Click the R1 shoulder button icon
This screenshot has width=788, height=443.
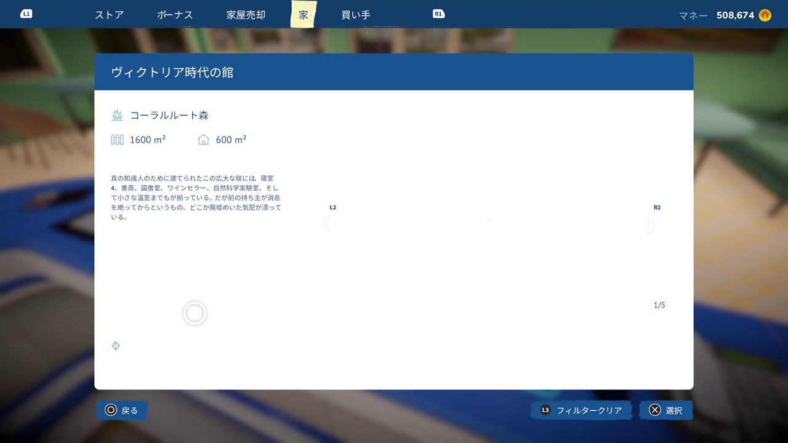click(x=438, y=14)
